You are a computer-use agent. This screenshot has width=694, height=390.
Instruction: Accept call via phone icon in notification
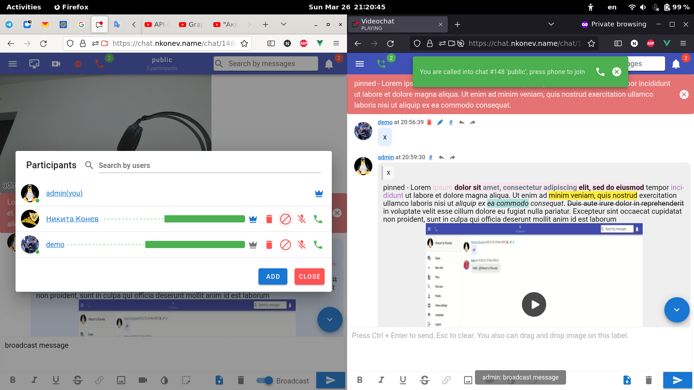(x=600, y=72)
